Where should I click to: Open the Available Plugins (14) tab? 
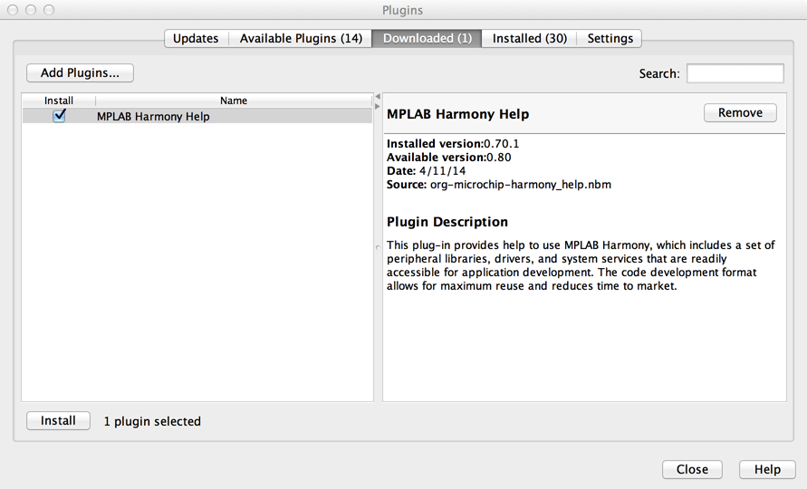[301, 38]
